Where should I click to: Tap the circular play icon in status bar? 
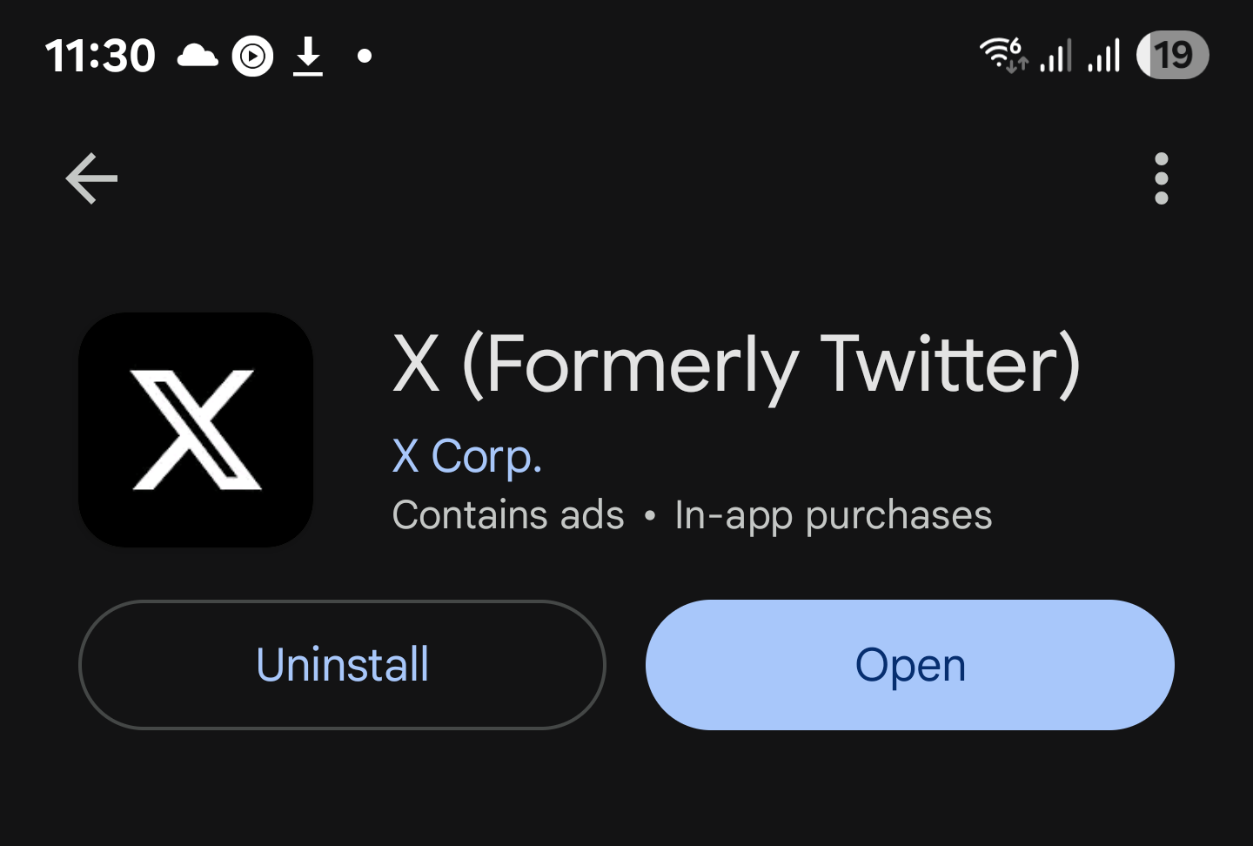coord(252,57)
